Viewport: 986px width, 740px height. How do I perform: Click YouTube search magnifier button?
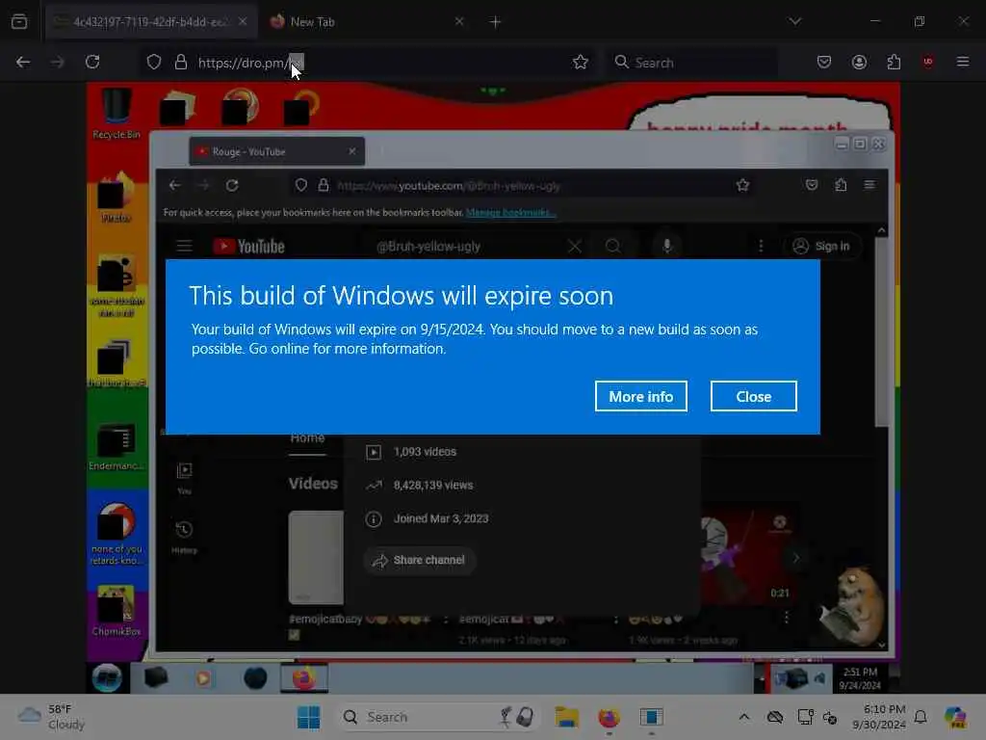tap(613, 246)
